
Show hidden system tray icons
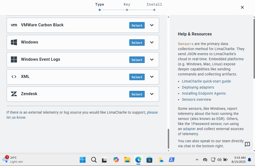point(197,160)
